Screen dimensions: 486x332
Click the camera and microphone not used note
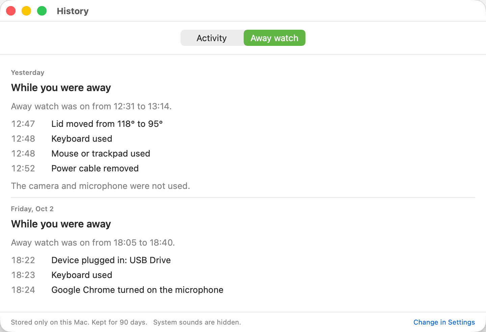(x=101, y=186)
